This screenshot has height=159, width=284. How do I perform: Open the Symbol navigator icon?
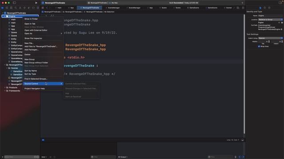coord(11,8)
